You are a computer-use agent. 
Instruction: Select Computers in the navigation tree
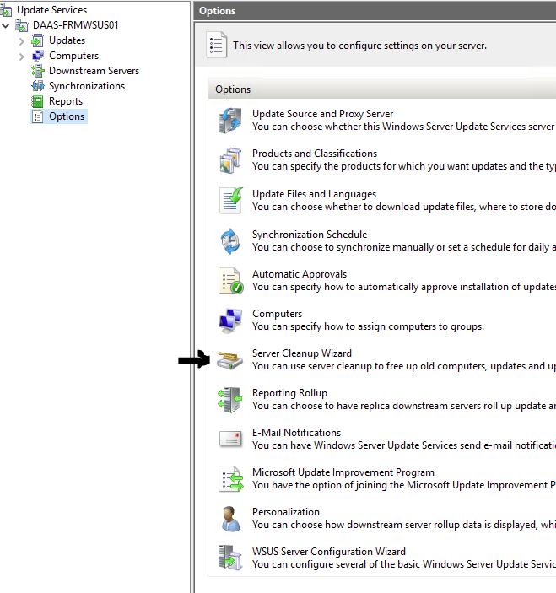pyautogui.click(x=73, y=56)
